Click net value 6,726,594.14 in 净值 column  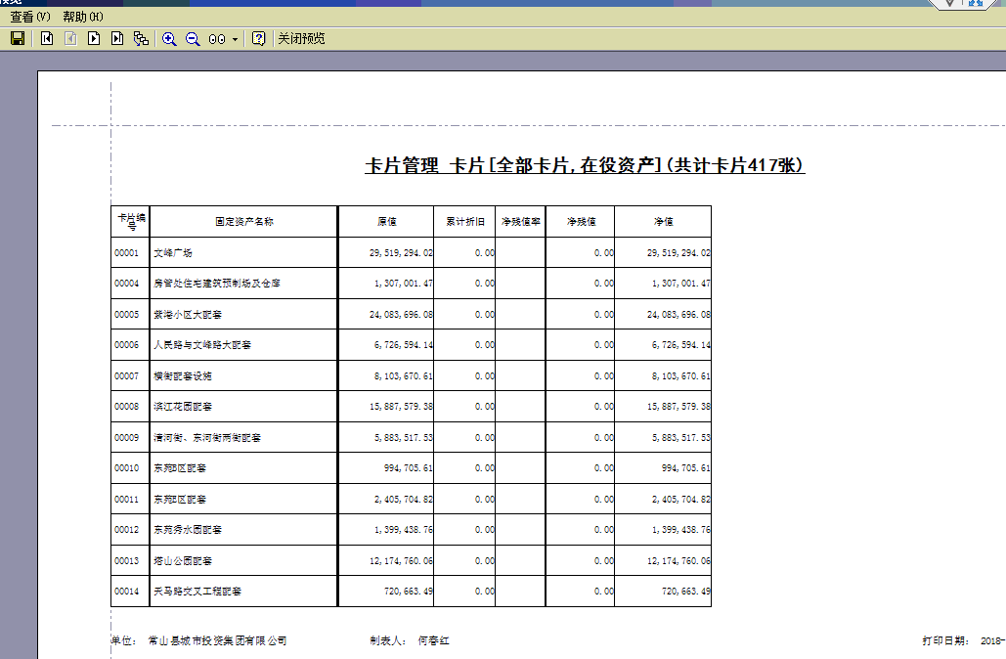(x=680, y=344)
